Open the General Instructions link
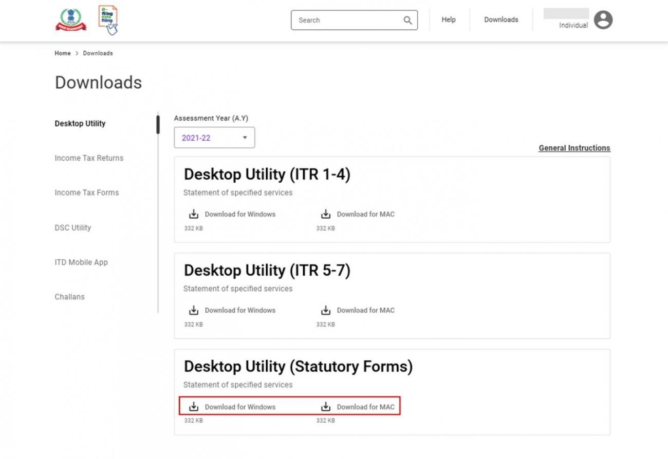Image resolution: width=668 pixels, height=459 pixels. tap(574, 148)
